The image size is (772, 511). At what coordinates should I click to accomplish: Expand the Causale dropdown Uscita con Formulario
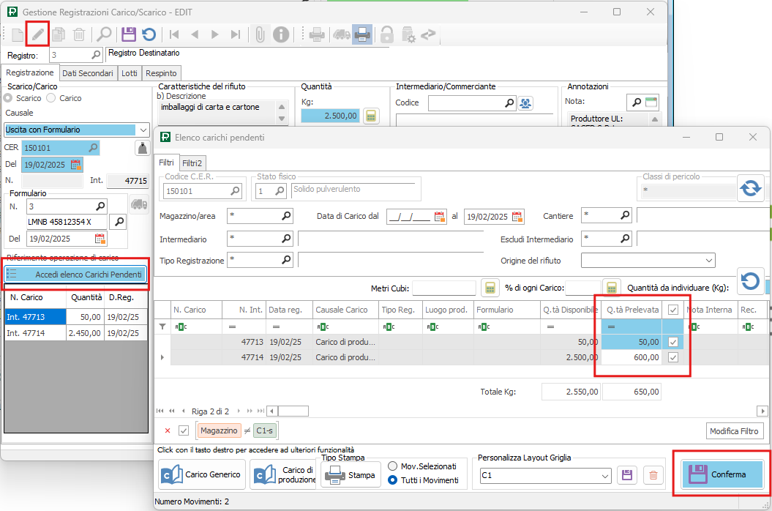click(142, 130)
